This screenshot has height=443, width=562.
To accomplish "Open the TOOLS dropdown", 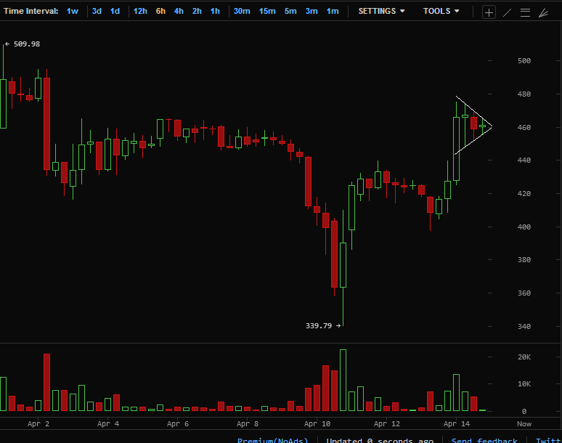I will [441, 11].
